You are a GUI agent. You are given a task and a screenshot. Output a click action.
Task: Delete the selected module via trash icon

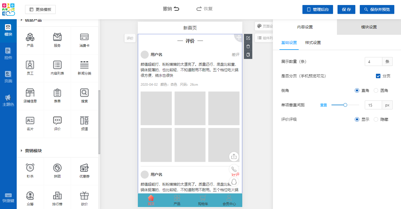click(x=248, y=46)
